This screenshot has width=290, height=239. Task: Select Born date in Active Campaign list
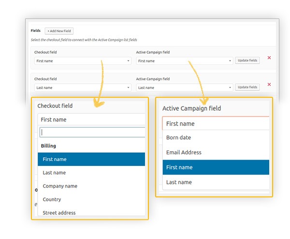coord(216,137)
